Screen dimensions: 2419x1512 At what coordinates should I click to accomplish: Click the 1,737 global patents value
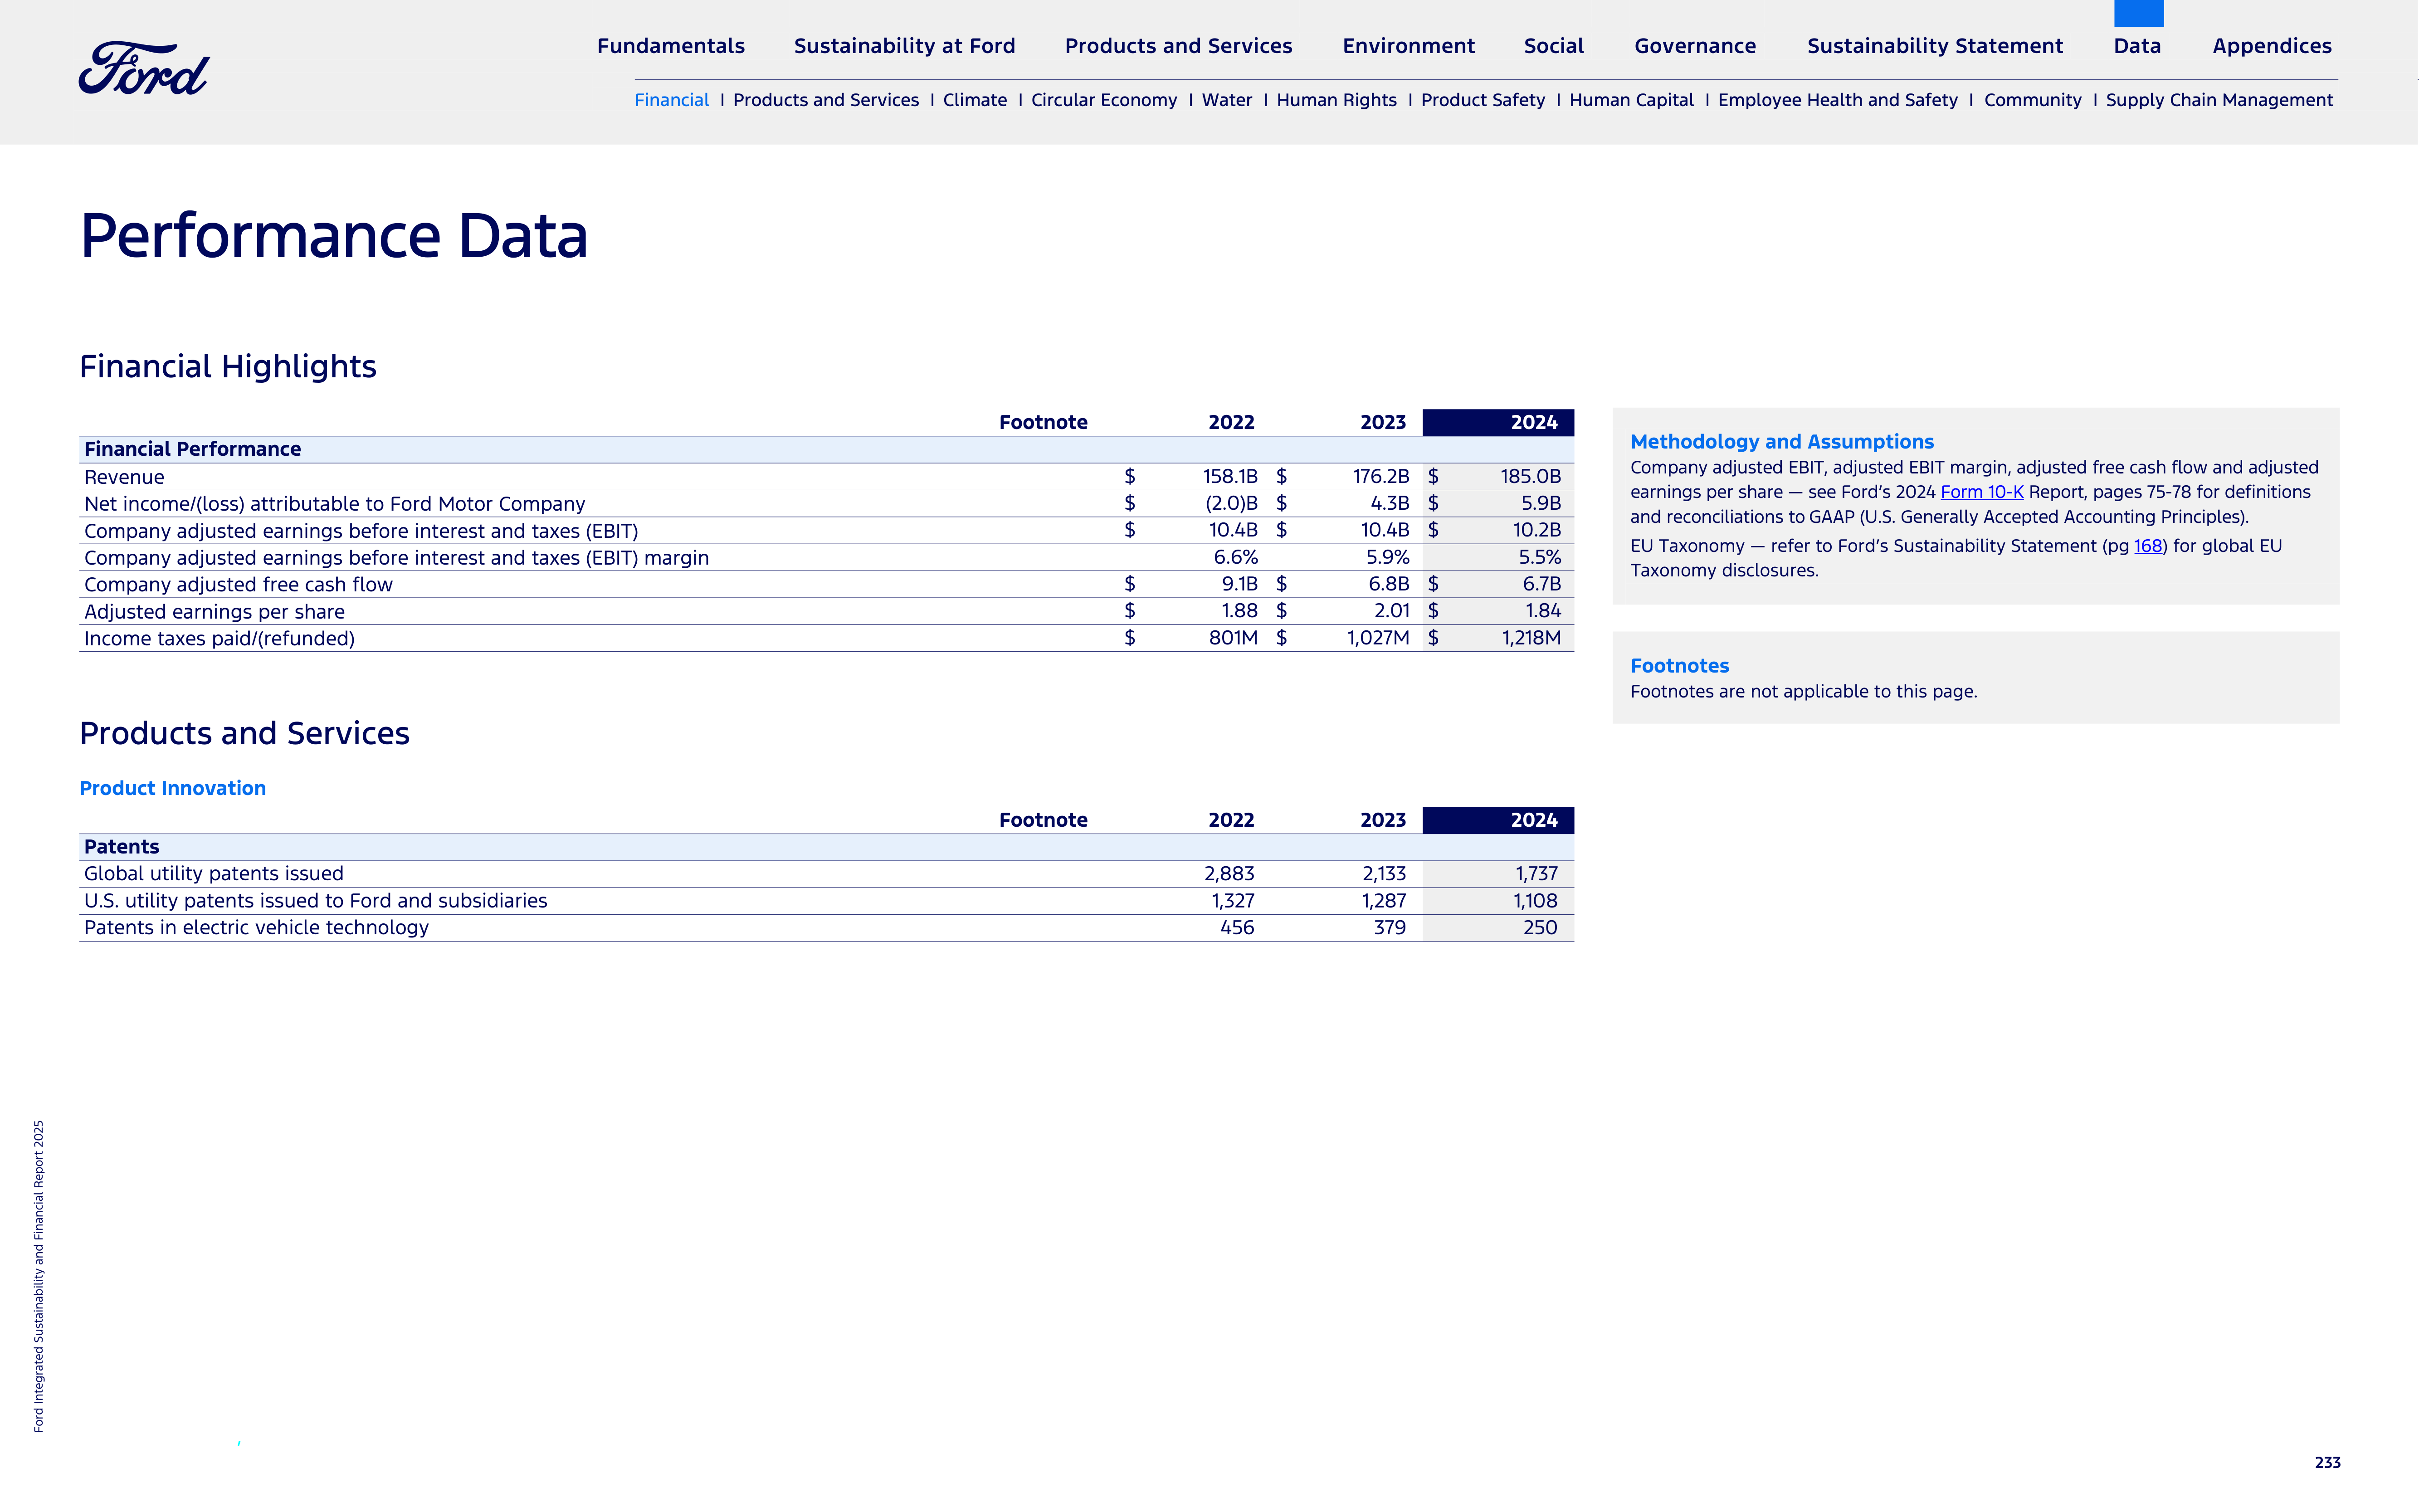(1536, 874)
